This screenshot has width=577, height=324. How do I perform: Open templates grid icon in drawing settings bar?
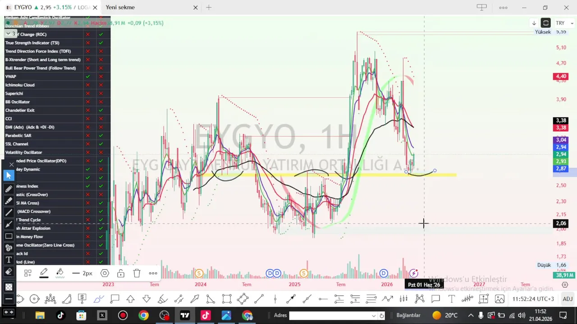[x=27, y=273]
